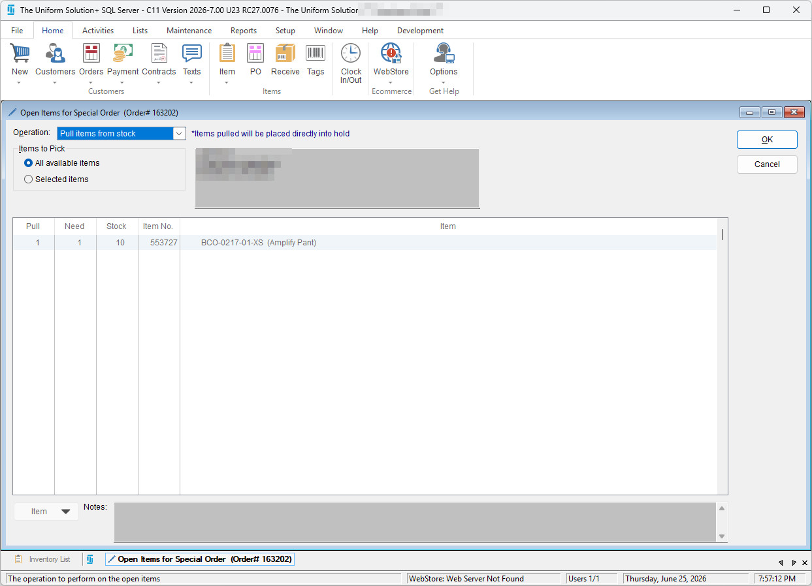
Task: Click the app icon tab in bottom bar
Action: coord(90,559)
